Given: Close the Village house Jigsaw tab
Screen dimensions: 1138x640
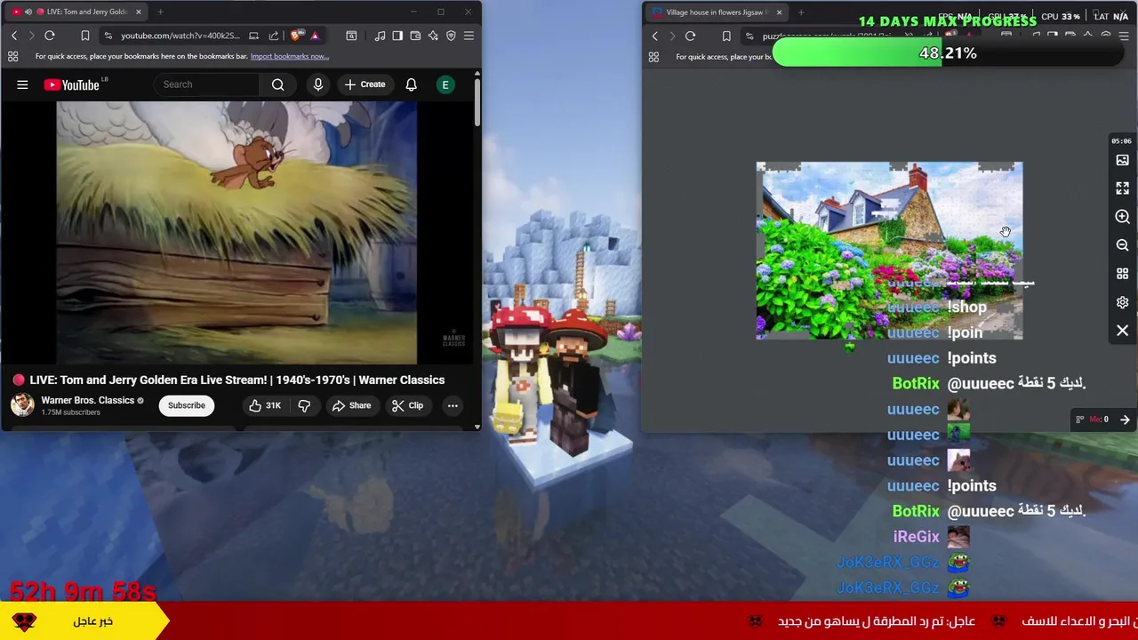Looking at the screenshot, I should pos(779,12).
